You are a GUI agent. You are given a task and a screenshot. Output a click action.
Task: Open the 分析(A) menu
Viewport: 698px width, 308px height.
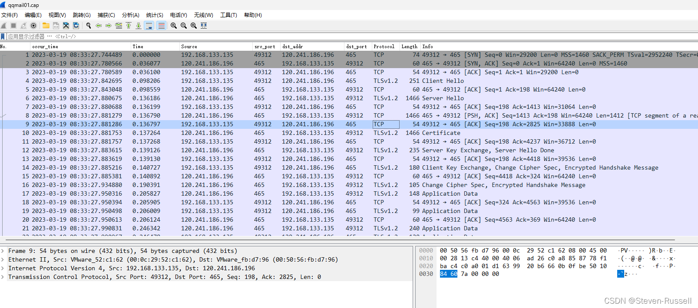point(131,15)
